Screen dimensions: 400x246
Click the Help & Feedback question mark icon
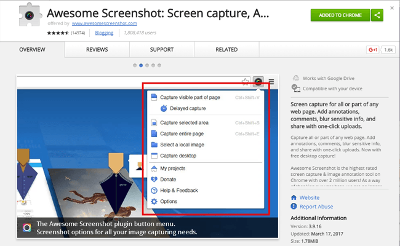tap(154, 191)
